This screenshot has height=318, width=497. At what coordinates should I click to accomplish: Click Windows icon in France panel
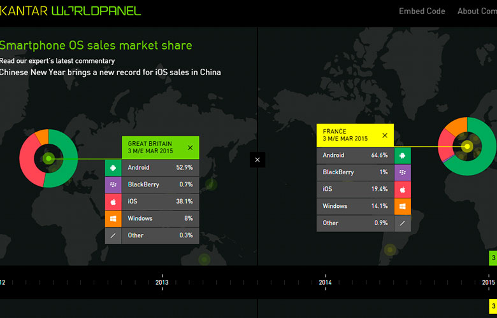(403, 206)
